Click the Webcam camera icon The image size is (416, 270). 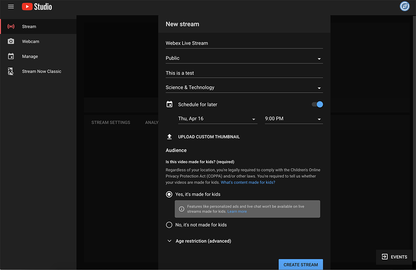click(11, 42)
